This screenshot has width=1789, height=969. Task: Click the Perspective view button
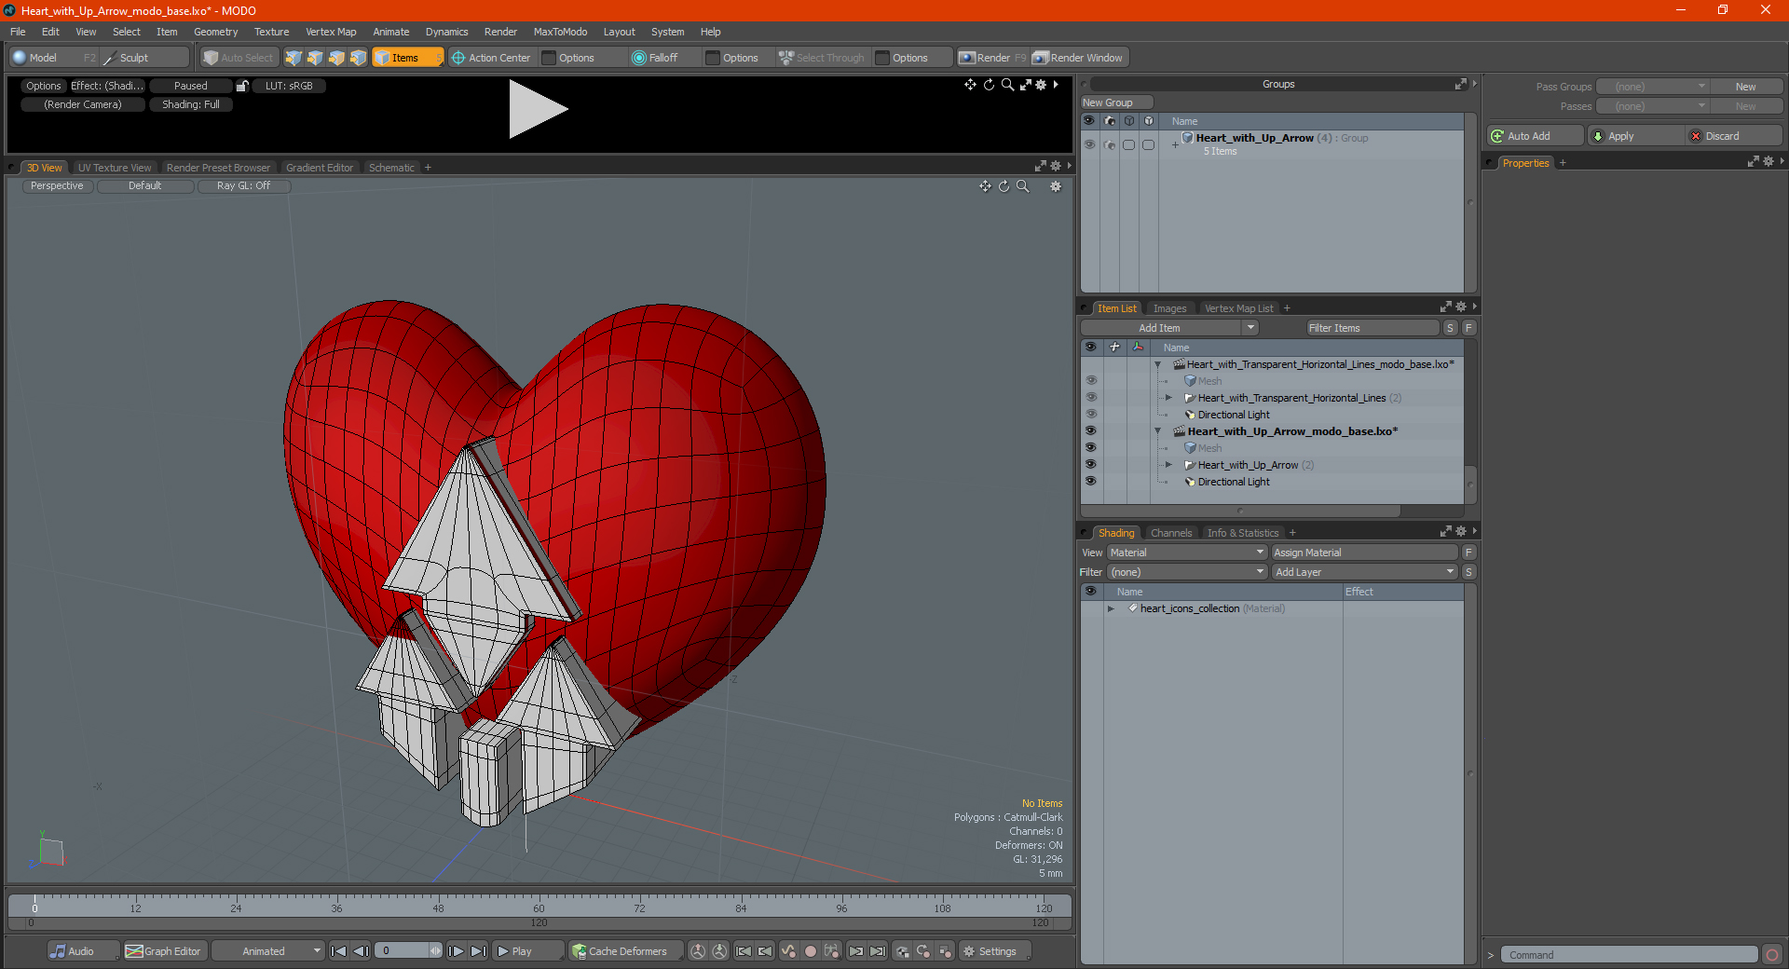[57, 186]
